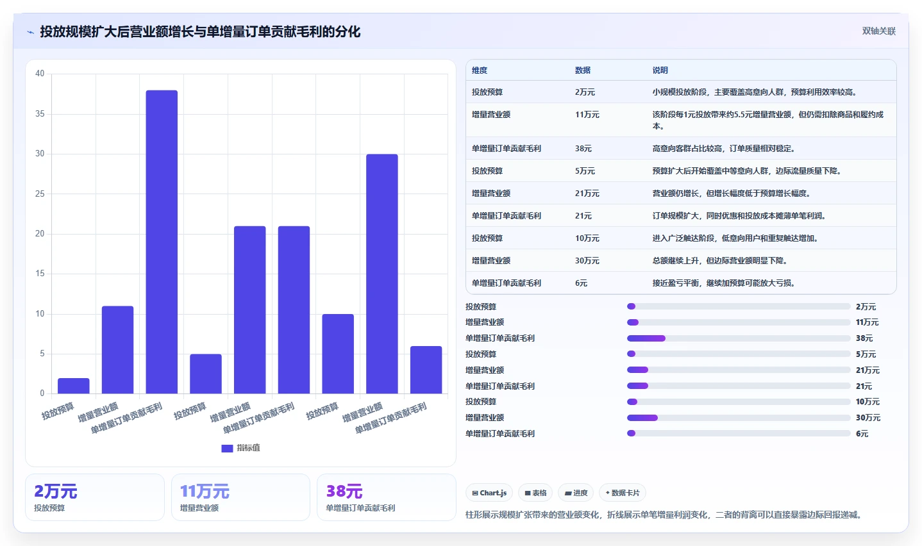Click the shortest chart bar at value 2
Screen dimensions: 922x546
click(x=74, y=386)
